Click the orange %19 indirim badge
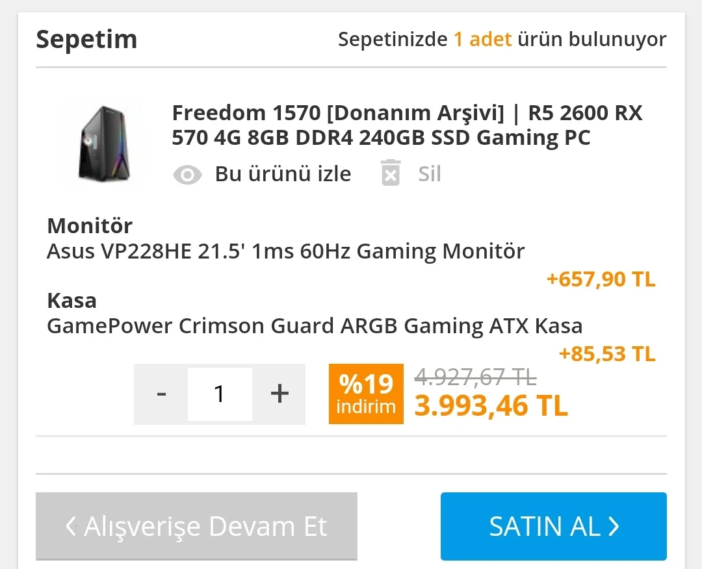702x569 pixels. pos(366,394)
